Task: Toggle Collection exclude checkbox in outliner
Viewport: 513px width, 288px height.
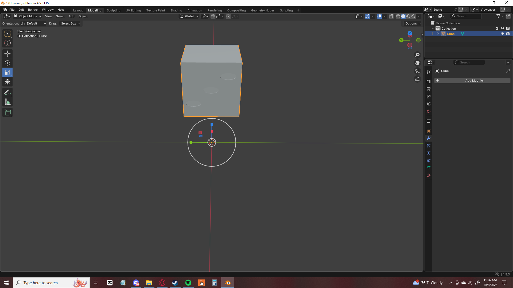Action: [497, 28]
